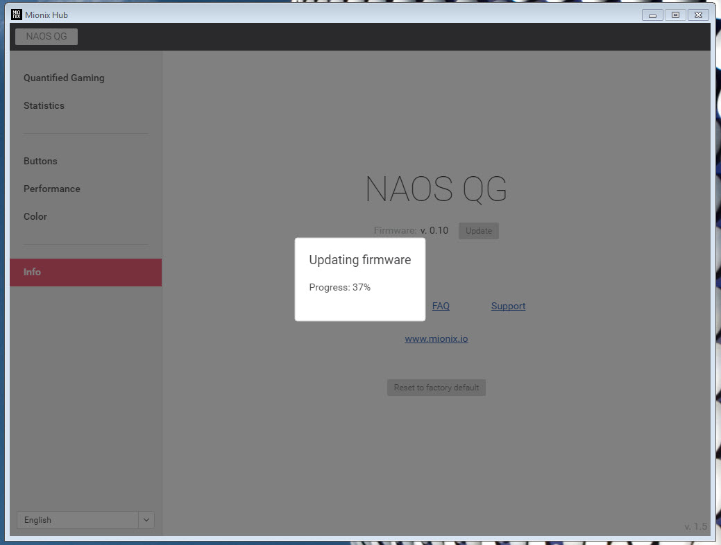Click the Mionix Hub logo icon
Screen dimensions: 721x545
[16, 15]
